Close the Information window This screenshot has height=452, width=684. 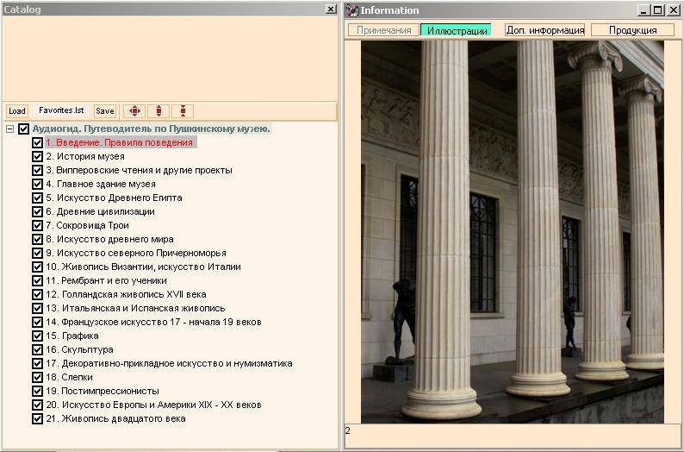674,10
